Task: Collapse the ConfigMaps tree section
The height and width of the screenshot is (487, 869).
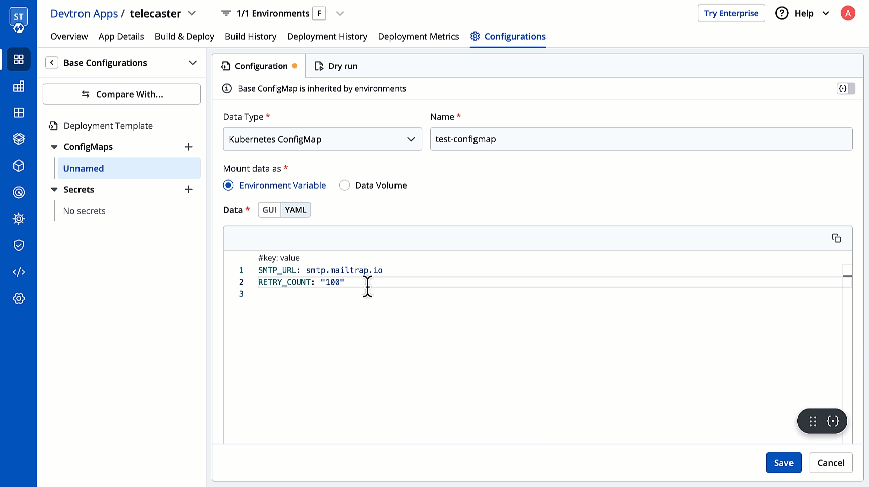Action: pos(54,147)
